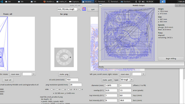Click the toolpath preview in Modela Output
Screen dimensions: 185x104
click(x=128, y=34)
